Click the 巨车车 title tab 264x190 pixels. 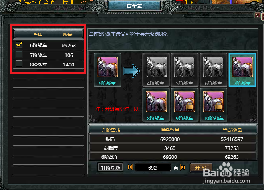coord(134,6)
